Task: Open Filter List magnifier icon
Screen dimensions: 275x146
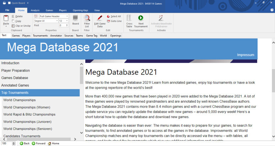Action: pyautogui.click(x=87, y=18)
